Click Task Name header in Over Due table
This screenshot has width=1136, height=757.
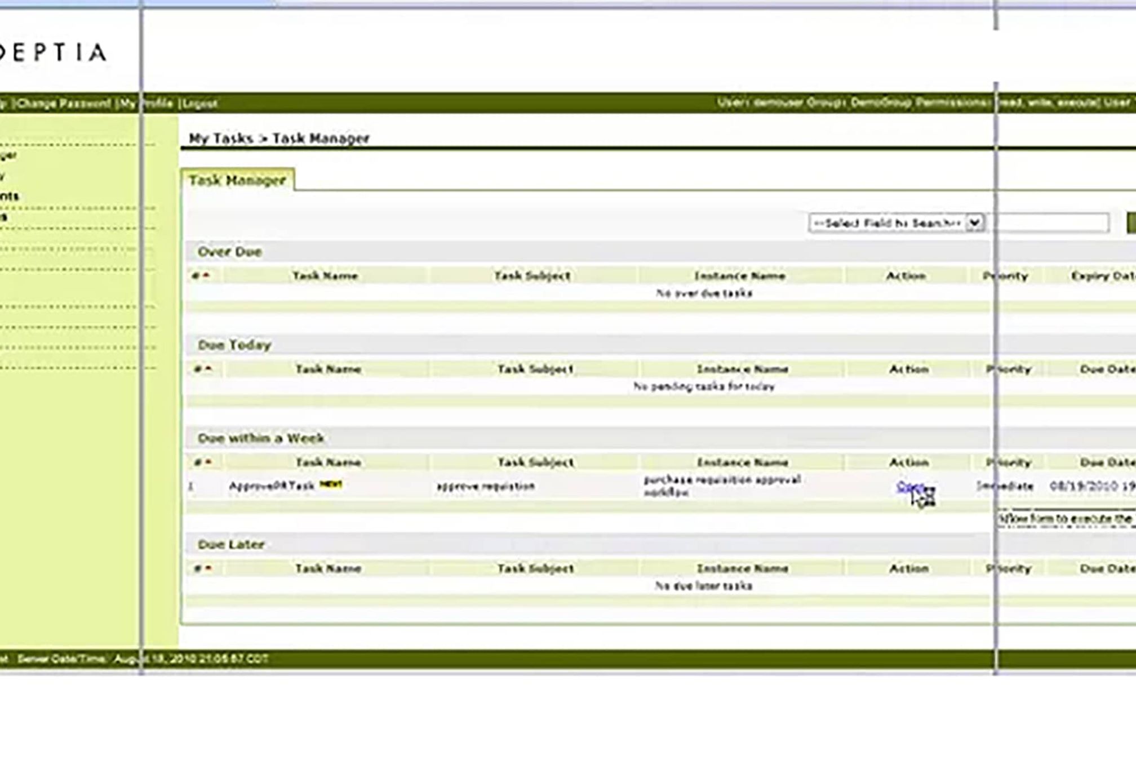[x=325, y=276]
